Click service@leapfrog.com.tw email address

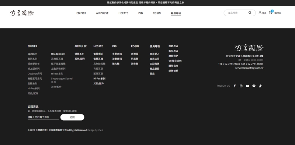tap(249, 68)
